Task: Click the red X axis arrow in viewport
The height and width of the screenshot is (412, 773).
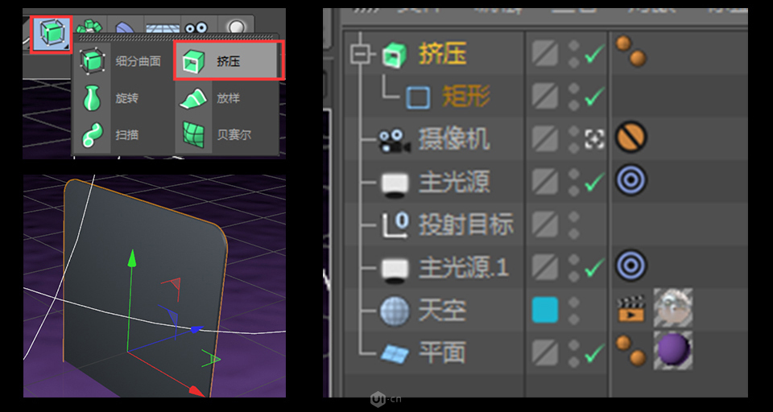Action: coord(196,391)
